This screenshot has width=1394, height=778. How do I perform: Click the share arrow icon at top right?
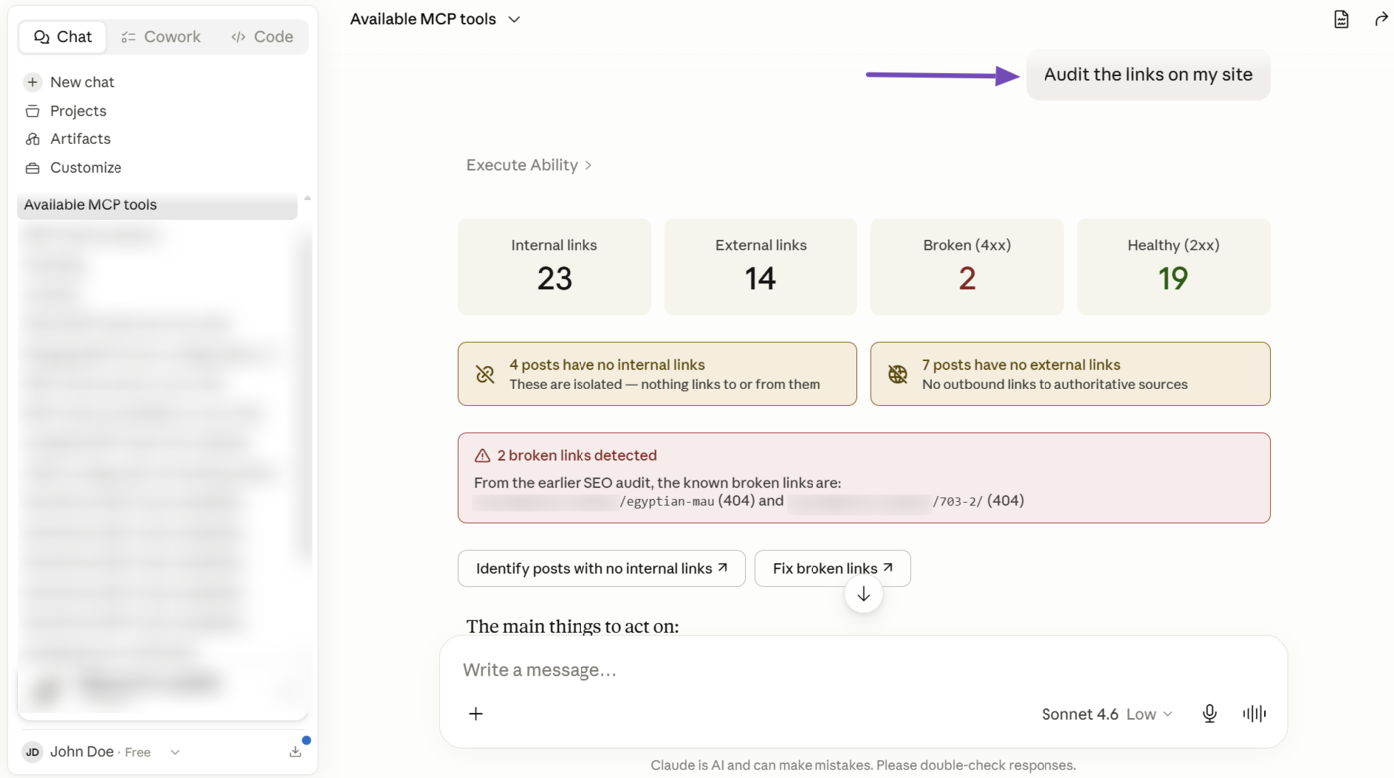tap(1381, 19)
